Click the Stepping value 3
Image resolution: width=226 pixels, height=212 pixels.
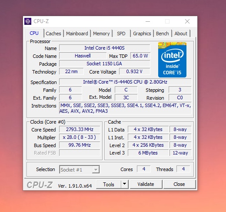(x=180, y=90)
